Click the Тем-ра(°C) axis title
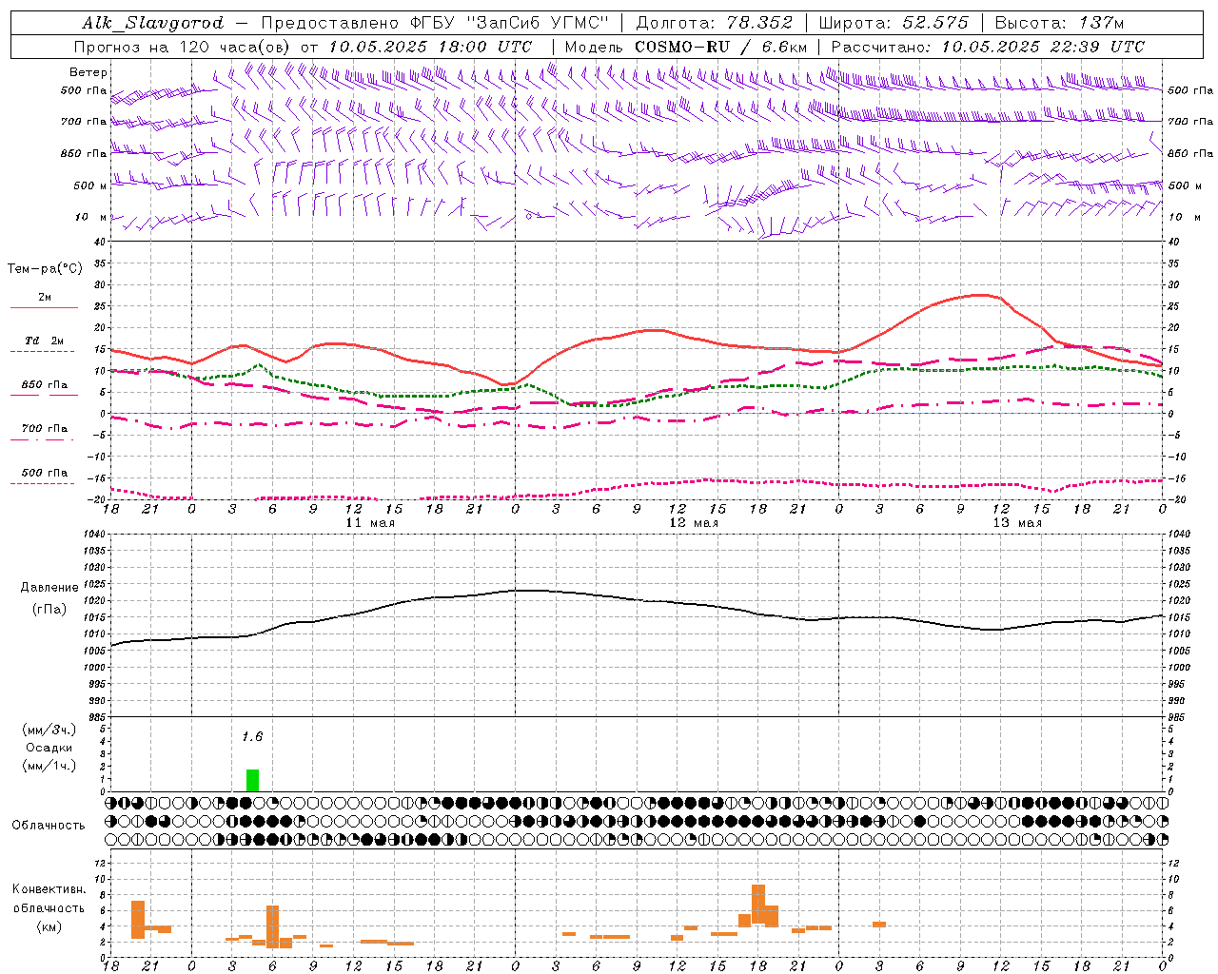Image resolution: width=1218 pixels, height=974 pixels. pos(45,269)
